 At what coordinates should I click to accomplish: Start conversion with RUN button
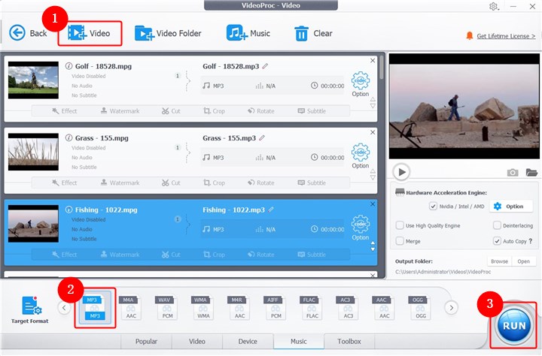[514, 325]
